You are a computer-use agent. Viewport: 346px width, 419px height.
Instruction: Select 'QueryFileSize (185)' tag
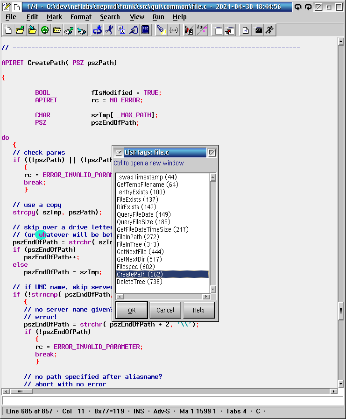pyautogui.click(x=162, y=222)
